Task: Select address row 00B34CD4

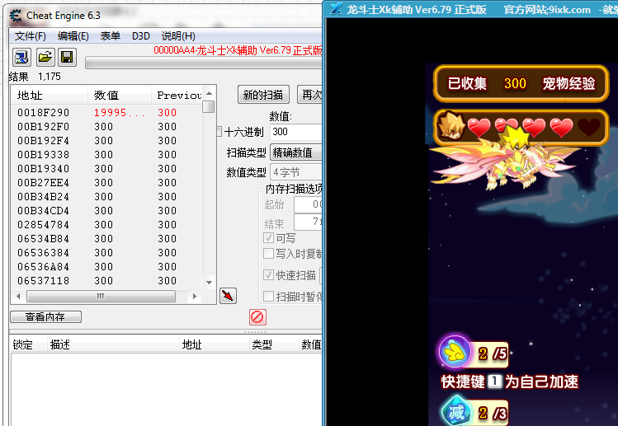Action: click(106, 211)
